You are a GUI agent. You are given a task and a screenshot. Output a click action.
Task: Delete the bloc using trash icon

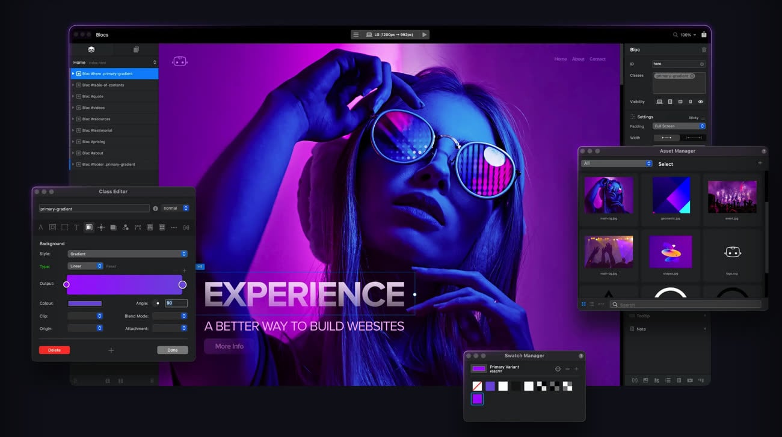704,50
